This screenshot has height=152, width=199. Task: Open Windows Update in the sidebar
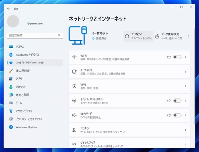35,127
